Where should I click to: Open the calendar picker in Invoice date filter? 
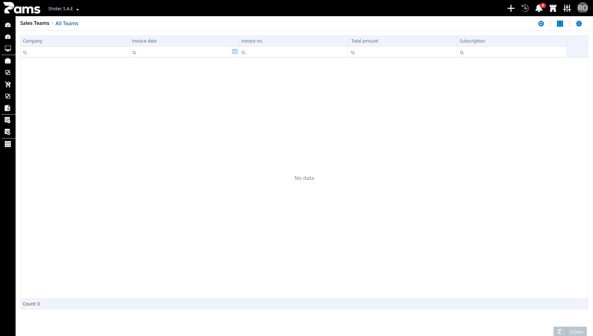pos(235,52)
